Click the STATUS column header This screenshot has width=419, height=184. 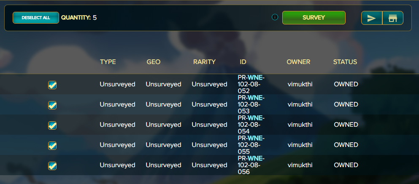pos(345,62)
